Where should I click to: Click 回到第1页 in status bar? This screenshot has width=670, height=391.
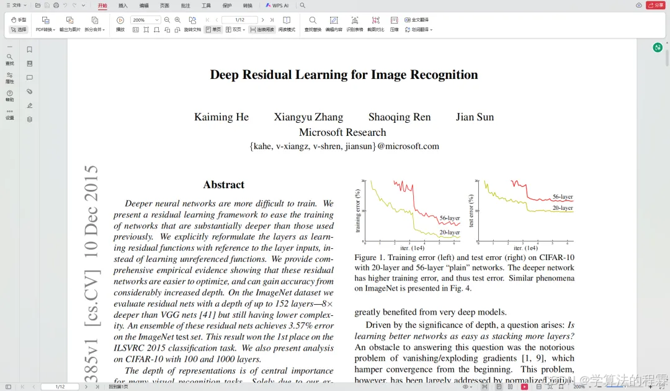click(118, 387)
